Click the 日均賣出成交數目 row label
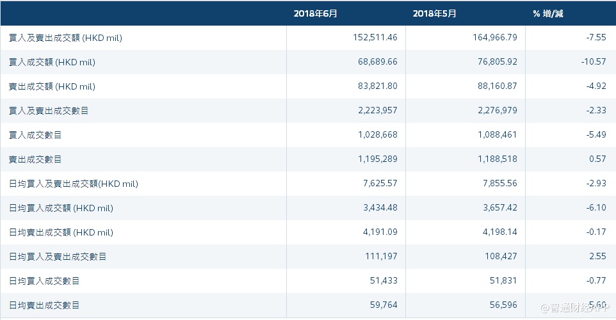616x320 pixels. 44,305
